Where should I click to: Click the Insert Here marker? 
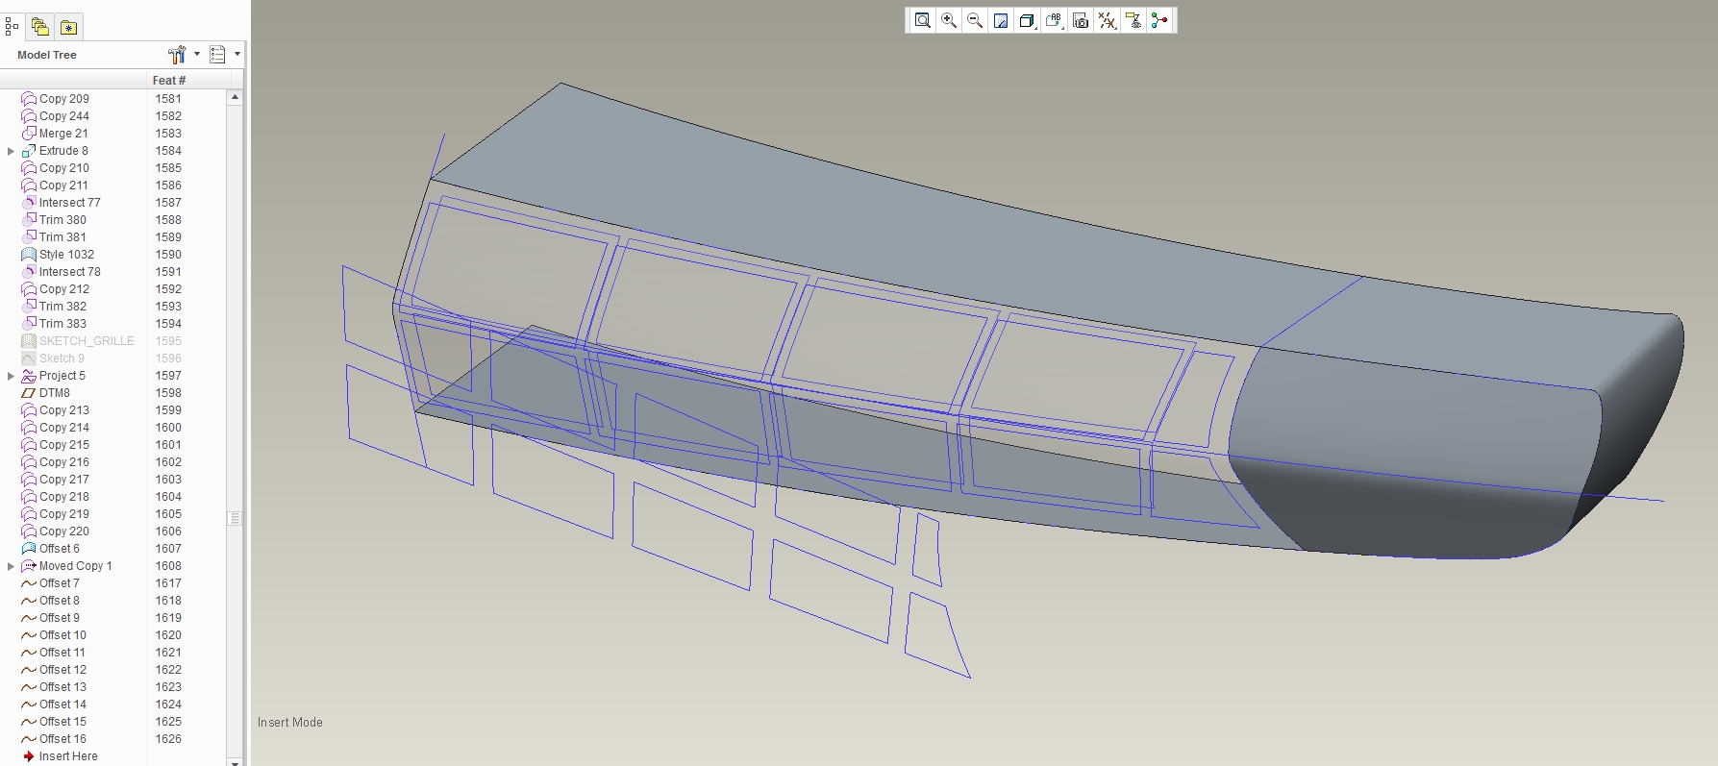[67, 756]
